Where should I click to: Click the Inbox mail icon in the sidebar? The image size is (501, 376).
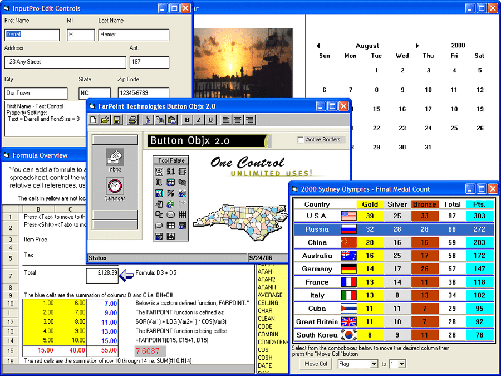point(115,157)
